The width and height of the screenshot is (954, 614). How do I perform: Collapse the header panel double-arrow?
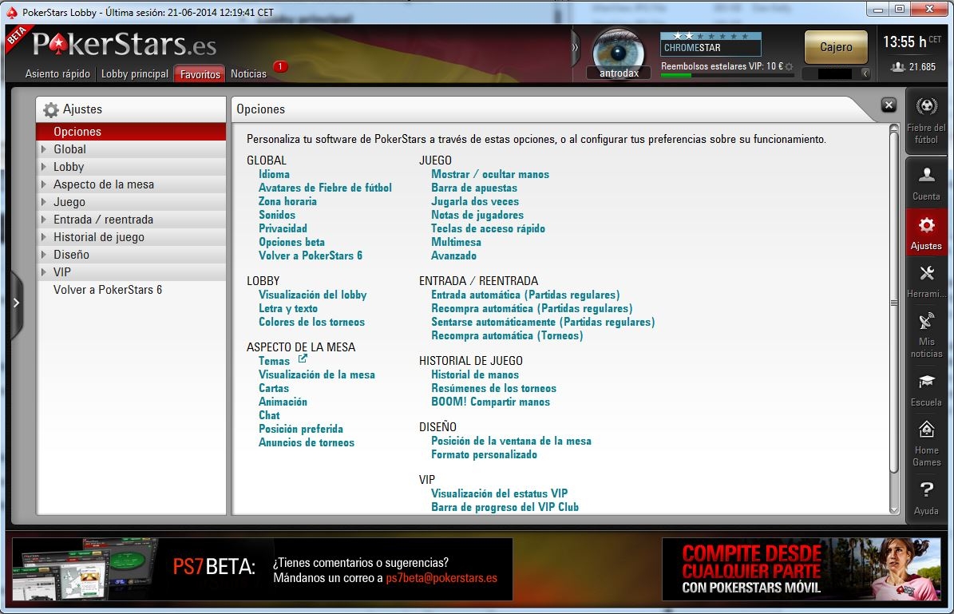[x=575, y=47]
